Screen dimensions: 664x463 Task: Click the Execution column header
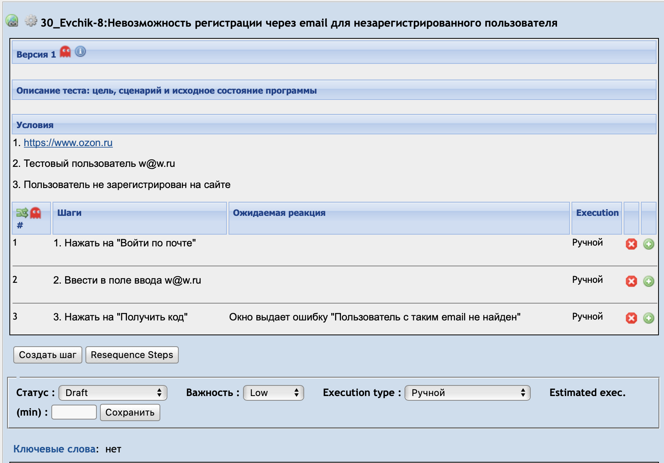click(597, 218)
